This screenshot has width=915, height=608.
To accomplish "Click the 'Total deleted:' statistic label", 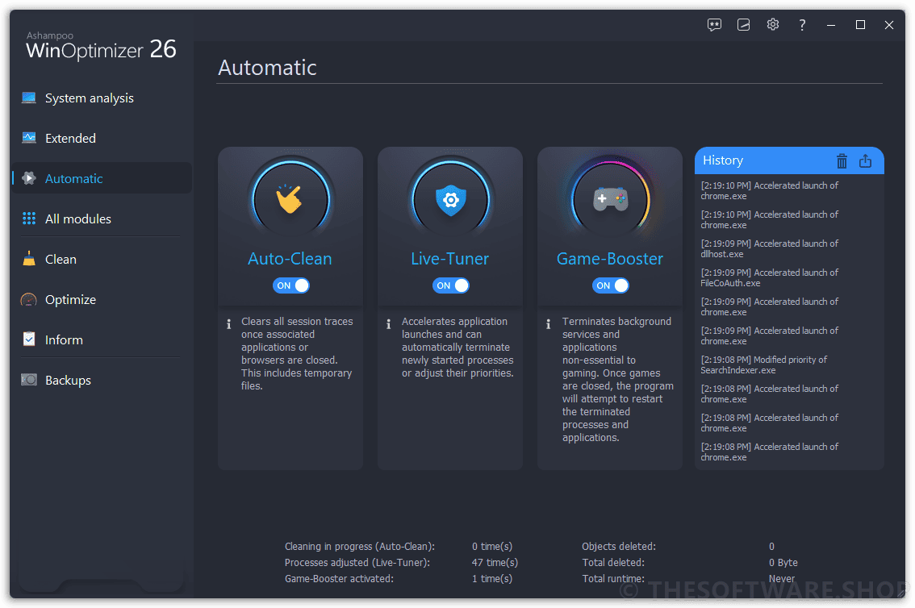I will click(613, 563).
